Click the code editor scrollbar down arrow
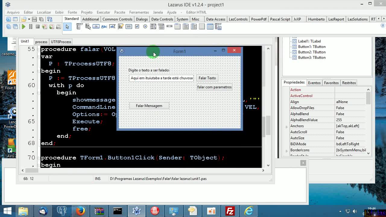This screenshot has height=217, width=386. pyautogui.click(x=268, y=165)
